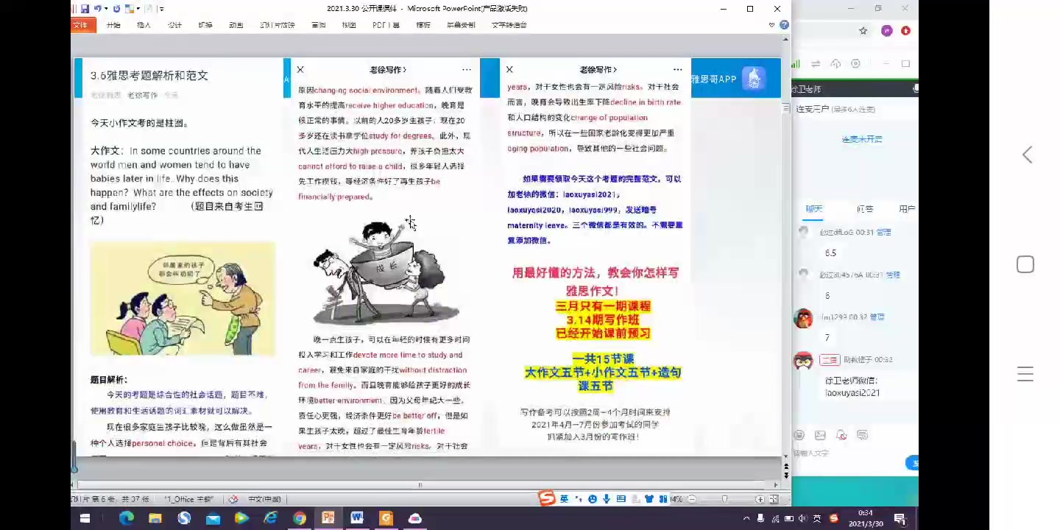Click the signal bars icon in live toolbar
Screen dimensions: 1060x530
(796, 64)
